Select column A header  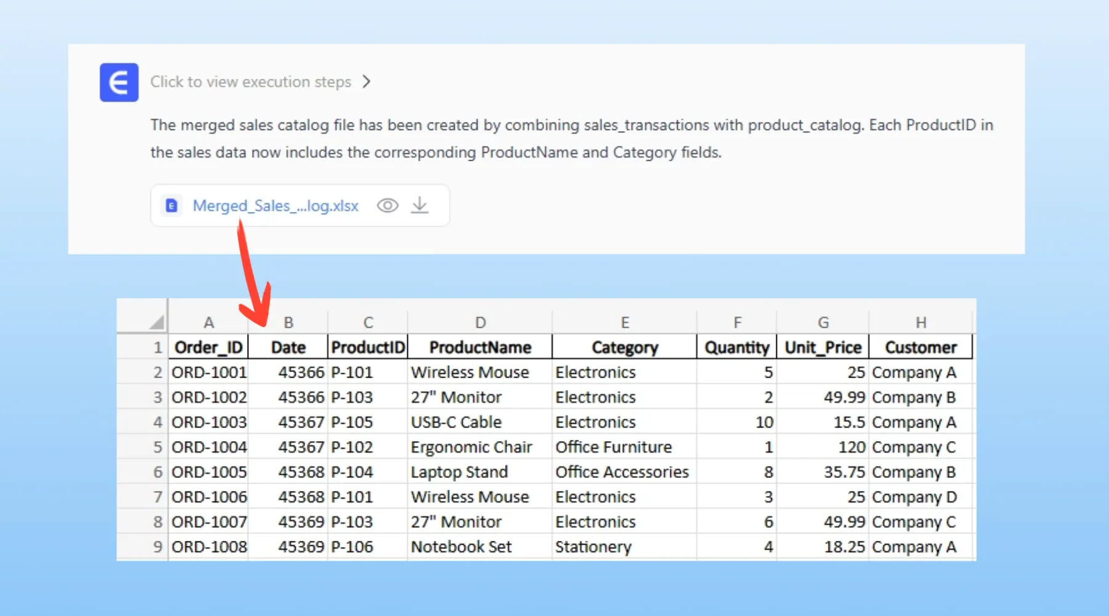pos(209,323)
